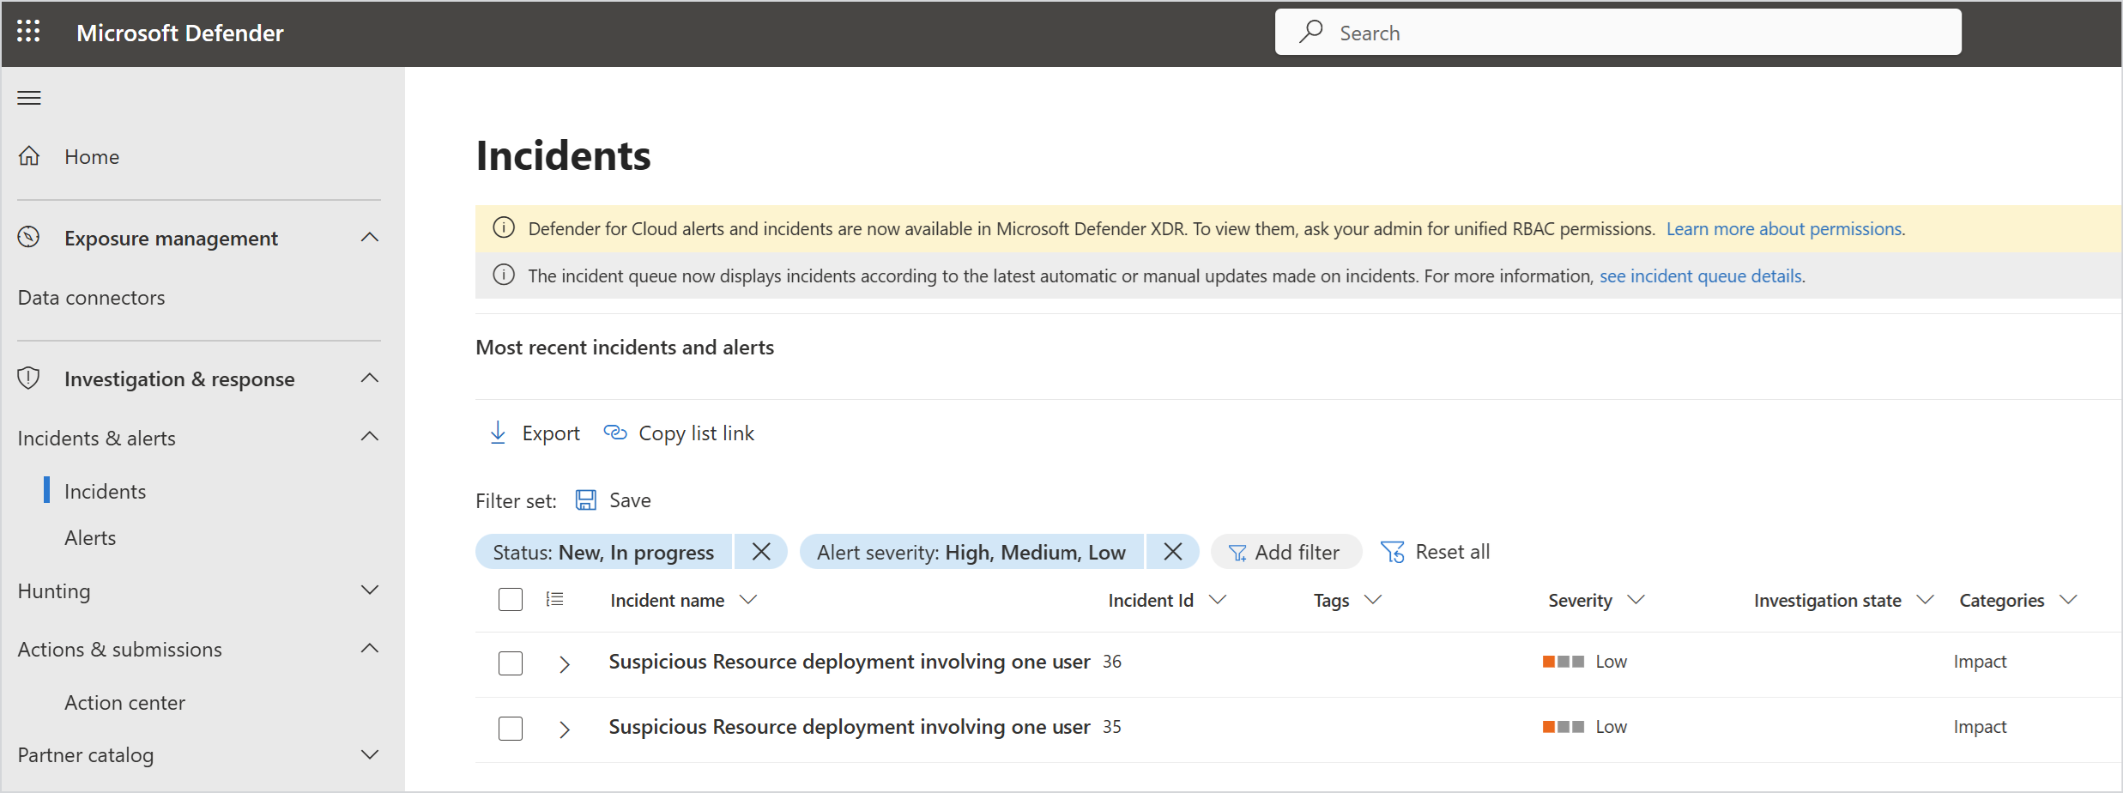Remove the Alert severity filter chip
Viewport: 2123px width, 793px height.
(1172, 552)
